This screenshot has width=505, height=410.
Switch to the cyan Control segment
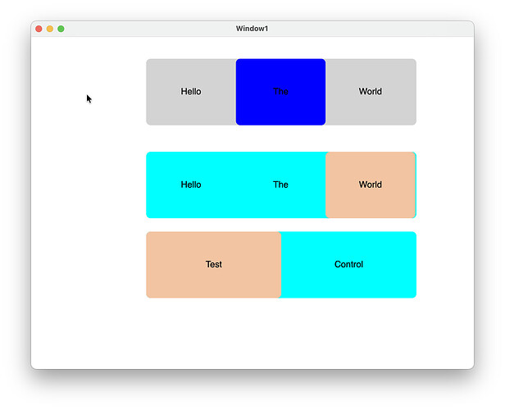pyautogui.click(x=348, y=265)
